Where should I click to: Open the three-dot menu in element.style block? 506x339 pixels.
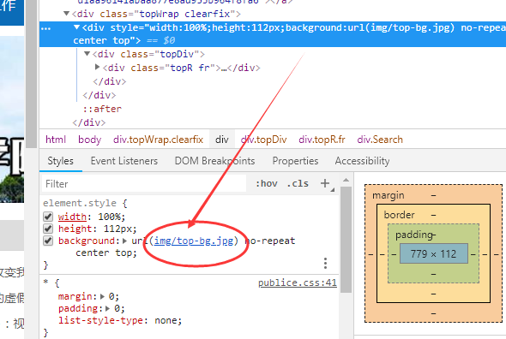click(325, 264)
